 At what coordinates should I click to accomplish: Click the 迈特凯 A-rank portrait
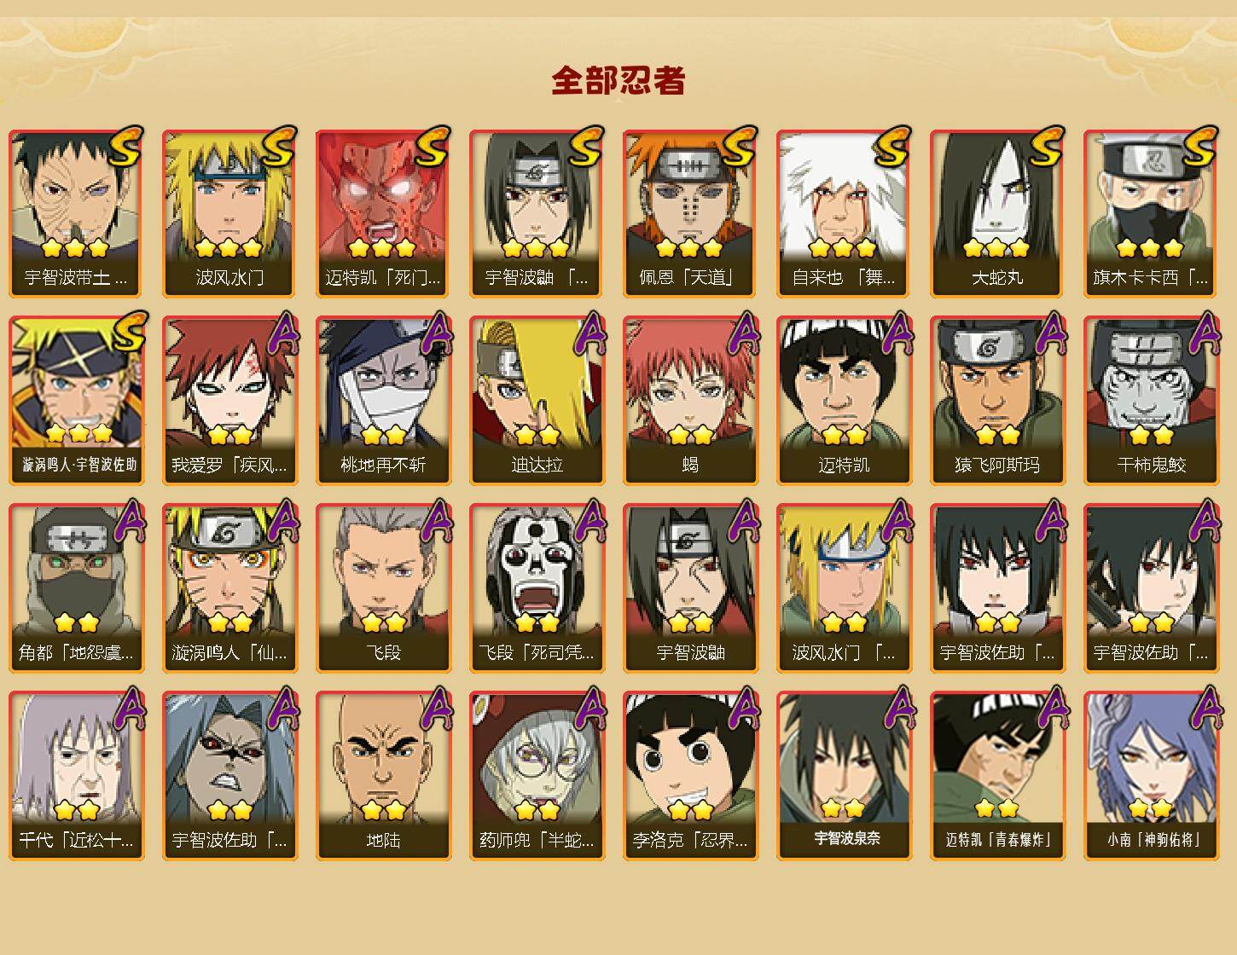pyautogui.click(x=844, y=401)
